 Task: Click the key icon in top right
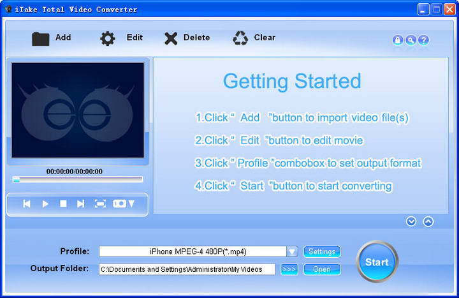(411, 40)
